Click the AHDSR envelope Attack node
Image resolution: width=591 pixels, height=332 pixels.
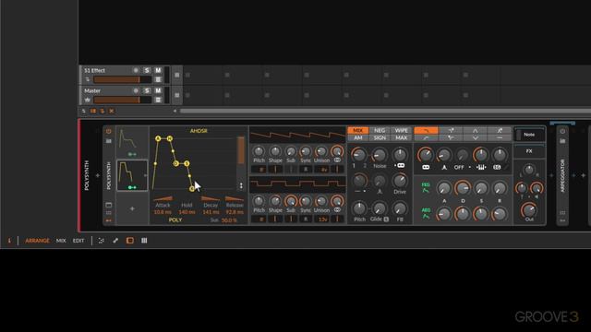(x=158, y=138)
